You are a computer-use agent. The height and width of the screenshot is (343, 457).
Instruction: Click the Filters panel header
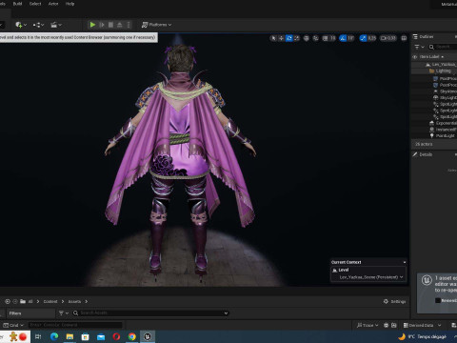pyautogui.click(x=30, y=313)
